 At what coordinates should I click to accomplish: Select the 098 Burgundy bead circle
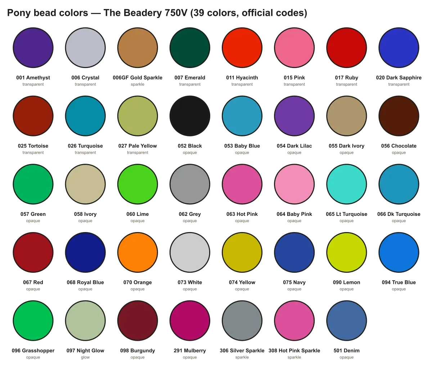click(x=138, y=321)
